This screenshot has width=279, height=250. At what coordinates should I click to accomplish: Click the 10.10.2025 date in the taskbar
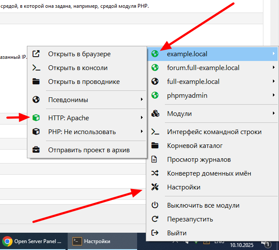(242, 245)
